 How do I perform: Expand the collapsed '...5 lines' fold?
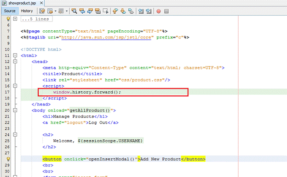(x=15, y=19)
